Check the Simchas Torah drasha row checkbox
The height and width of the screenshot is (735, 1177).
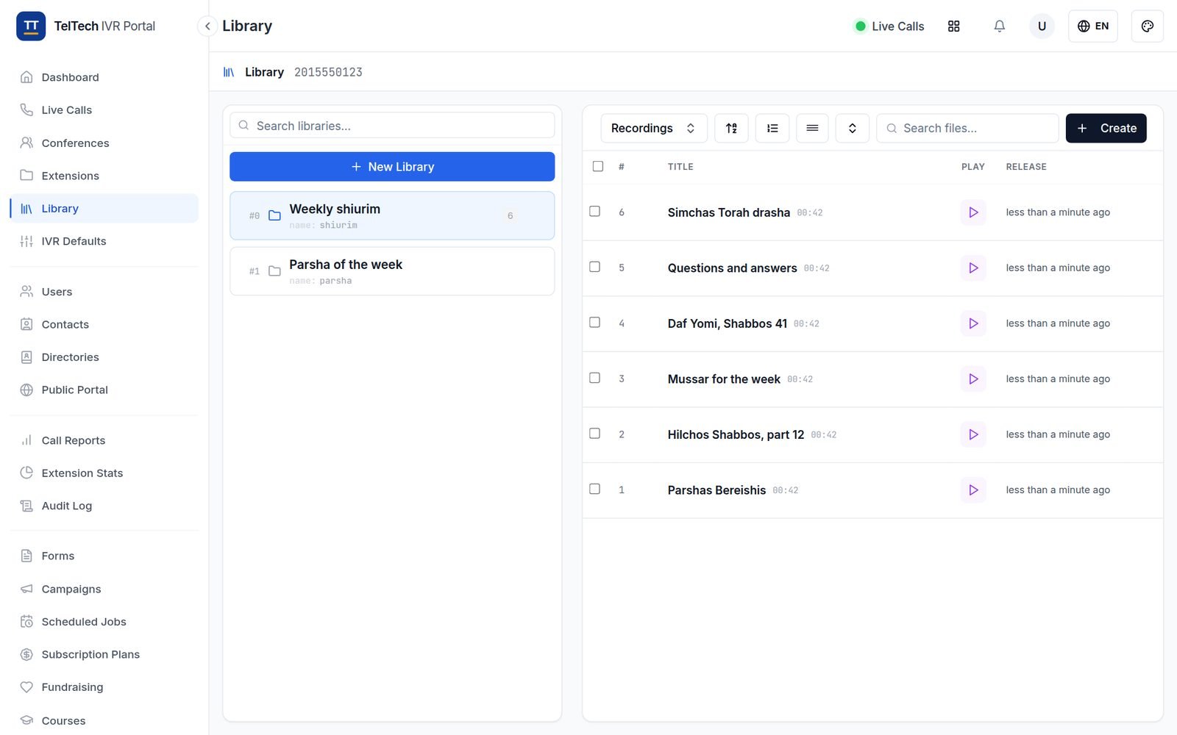pyautogui.click(x=594, y=212)
